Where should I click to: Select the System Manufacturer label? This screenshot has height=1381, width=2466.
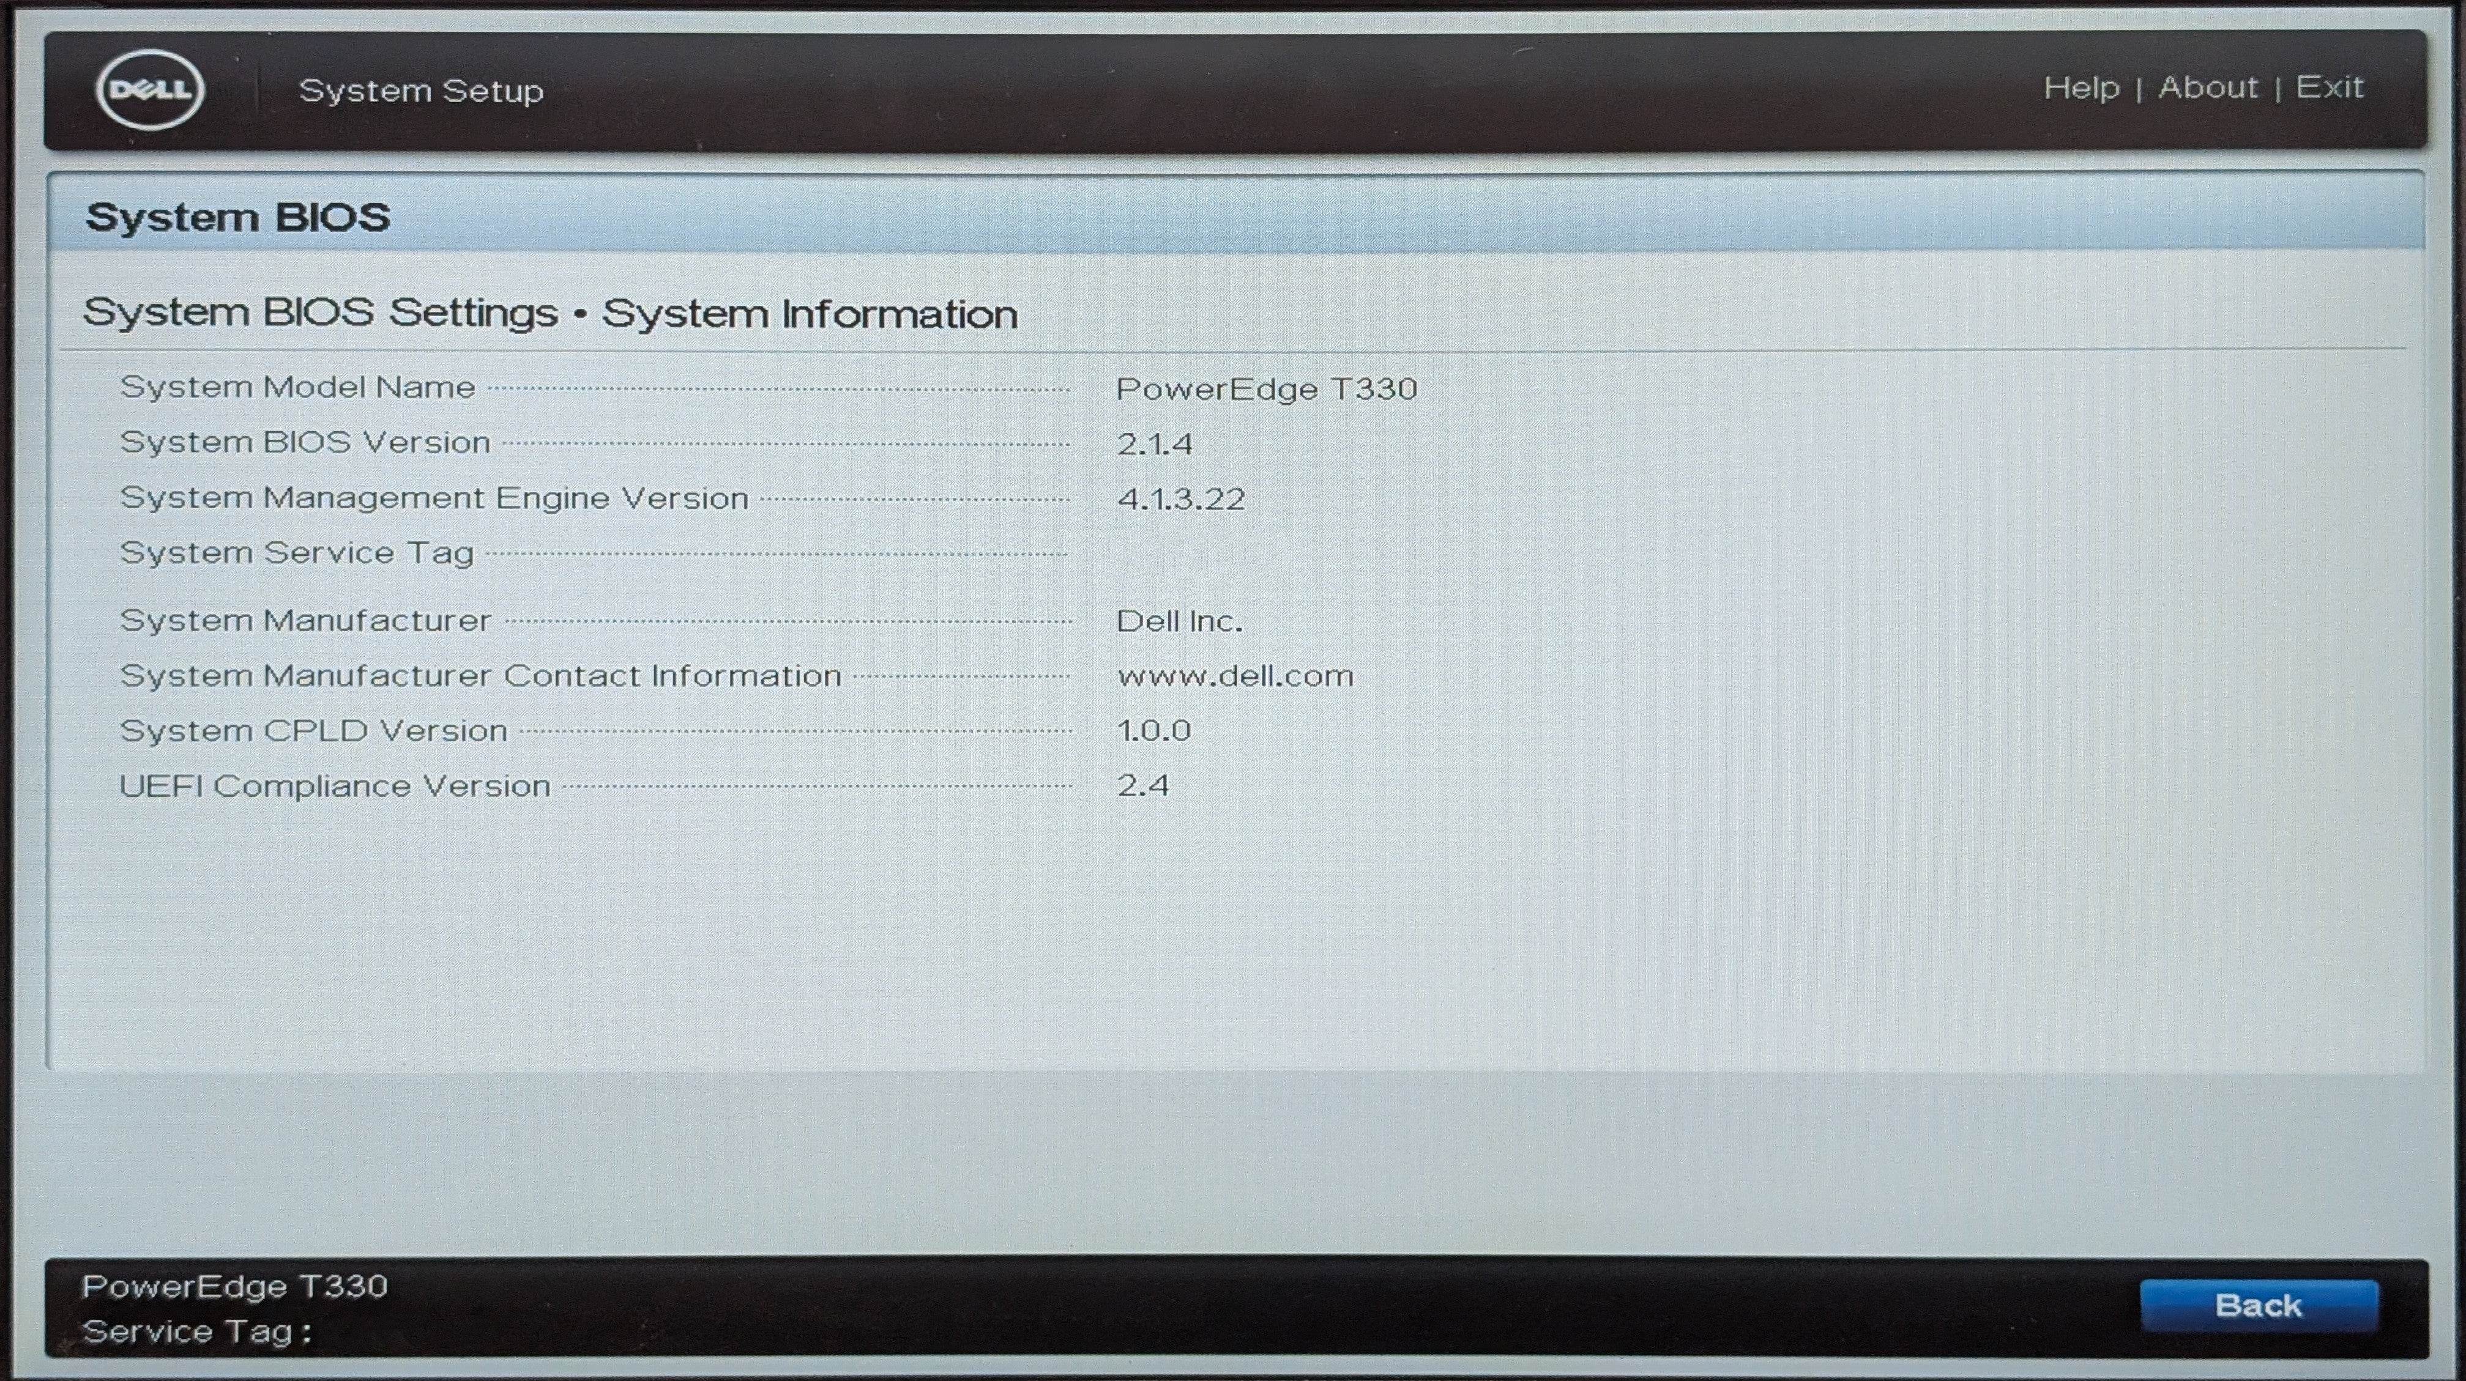coord(307,621)
